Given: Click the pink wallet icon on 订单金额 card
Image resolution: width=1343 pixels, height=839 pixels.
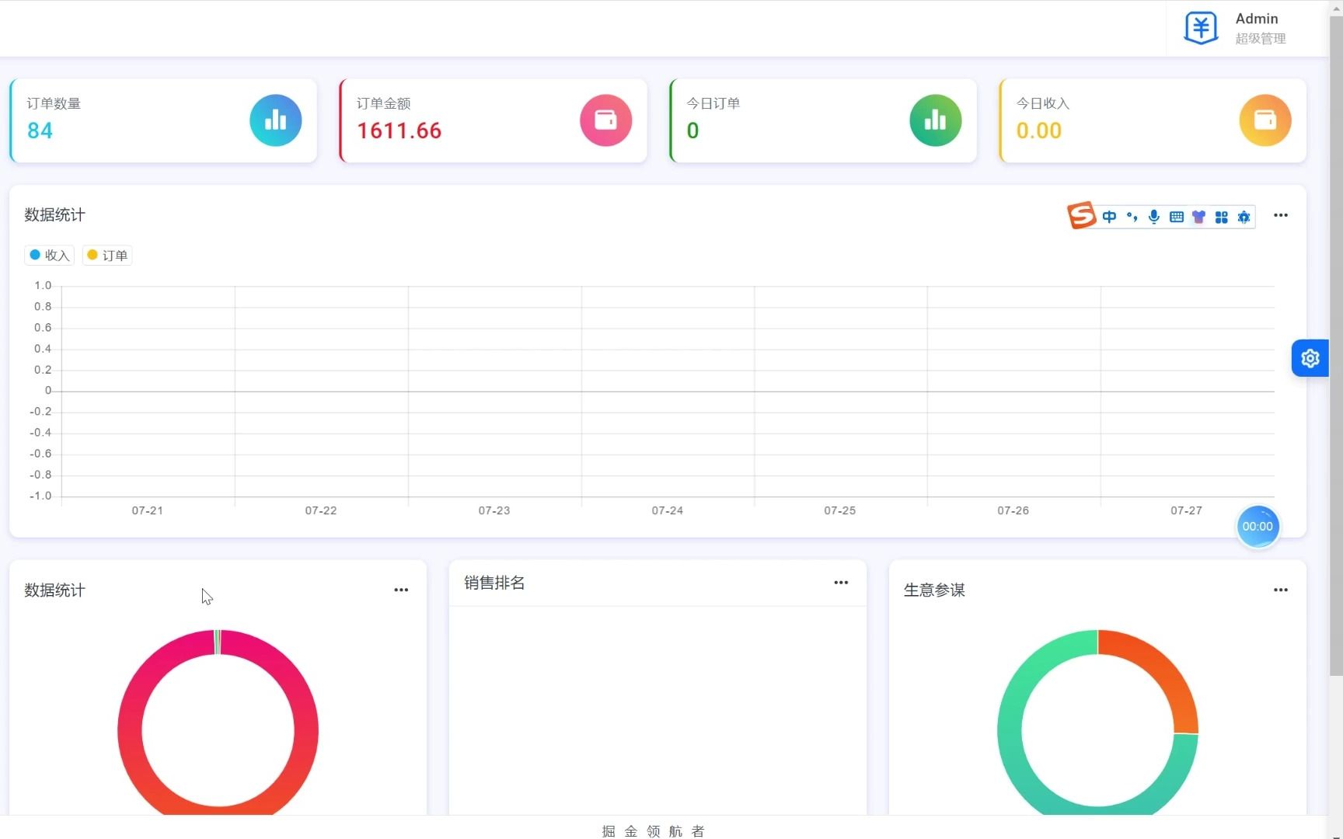Looking at the screenshot, I should (606, 120).
